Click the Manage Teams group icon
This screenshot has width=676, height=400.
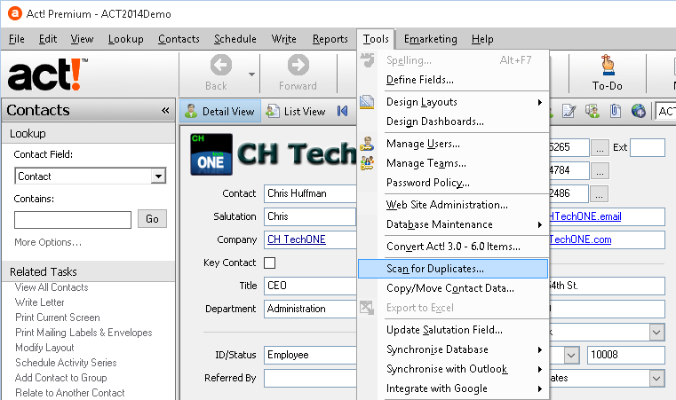click(x=368, y=163)
